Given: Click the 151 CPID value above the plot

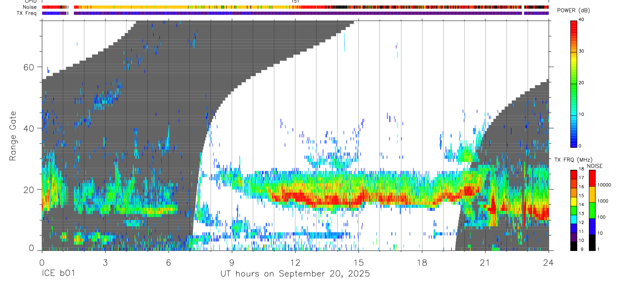Looking at the screenshot, I should tap(295, 2).
